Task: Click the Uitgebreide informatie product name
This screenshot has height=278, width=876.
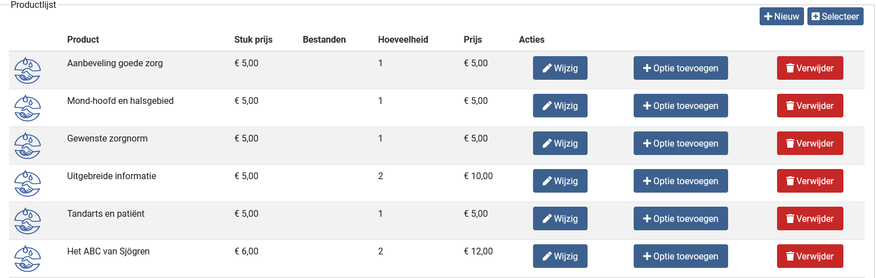Action: [x=111, y=176]
